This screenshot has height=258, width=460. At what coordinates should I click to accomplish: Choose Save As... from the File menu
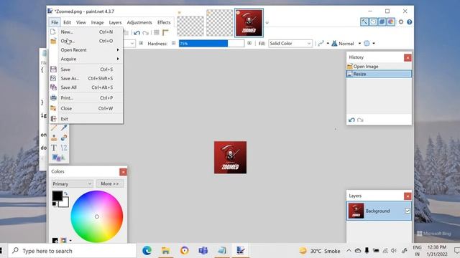tap(86, 78)
